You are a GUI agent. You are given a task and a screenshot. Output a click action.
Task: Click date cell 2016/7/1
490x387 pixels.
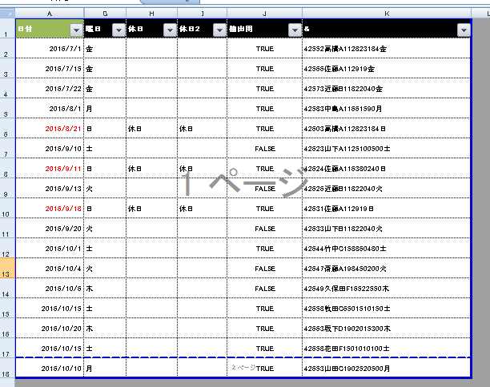point(50,48)
